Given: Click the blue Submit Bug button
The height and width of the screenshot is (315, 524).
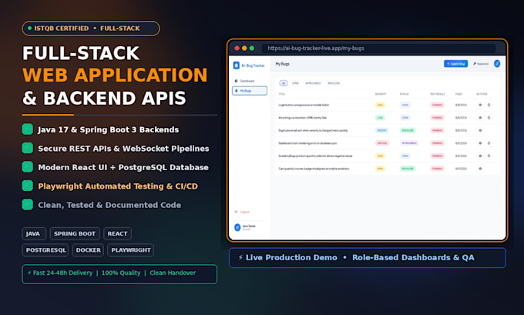Looking at the screenshot, I should coord(456,63).
